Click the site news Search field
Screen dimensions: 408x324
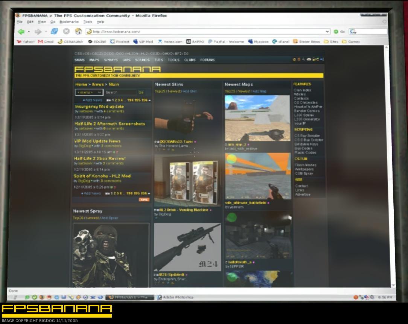[x=120, y=93]
